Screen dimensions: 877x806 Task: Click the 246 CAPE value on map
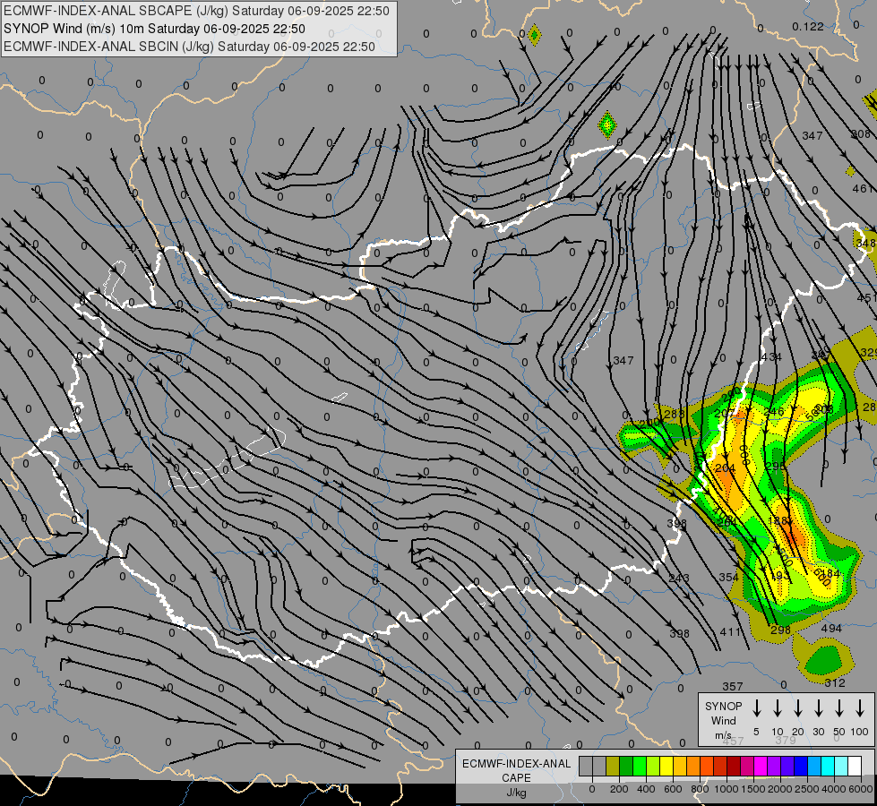(x=773, y=412)
